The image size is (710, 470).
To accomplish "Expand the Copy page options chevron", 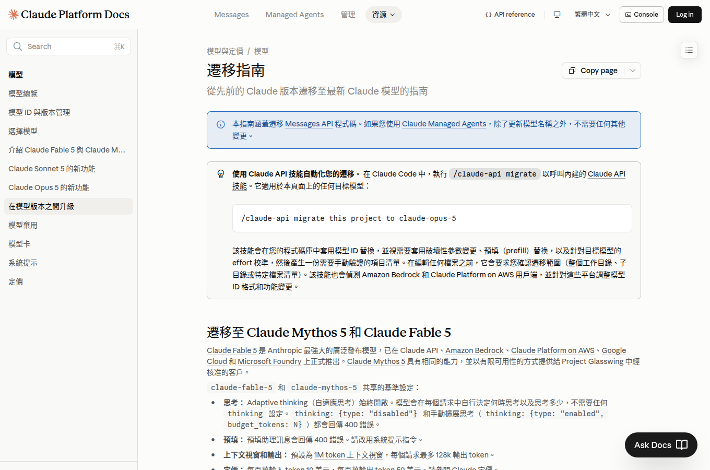I will (633, 70).
